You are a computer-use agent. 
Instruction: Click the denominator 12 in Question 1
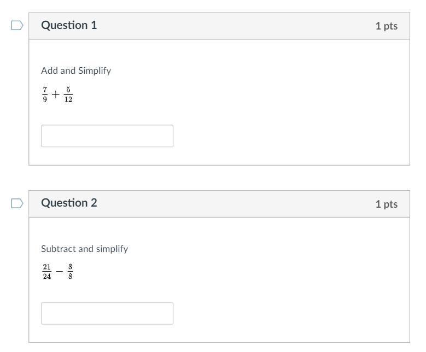[x=68, y=99]
